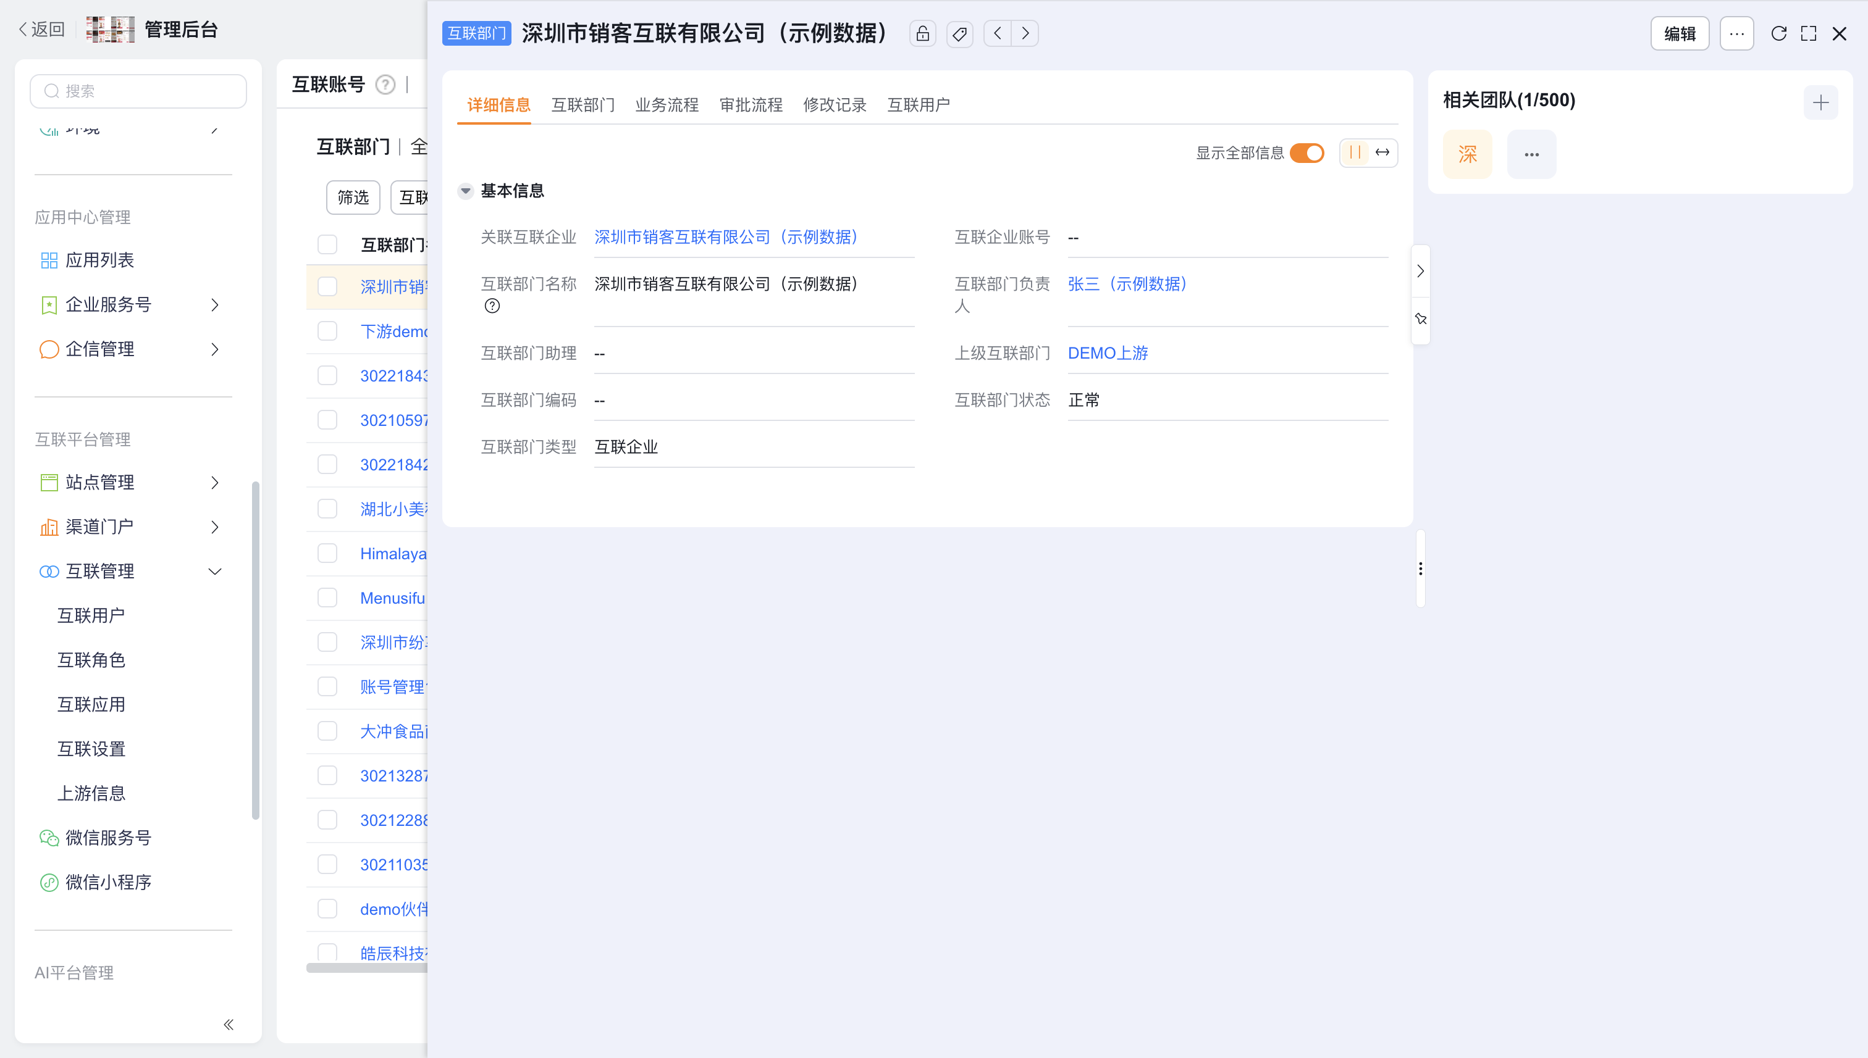This screenshot has height=1058, width=1868.
Task: Select the wide layout arrow icon
Action: pos(1382,152)
